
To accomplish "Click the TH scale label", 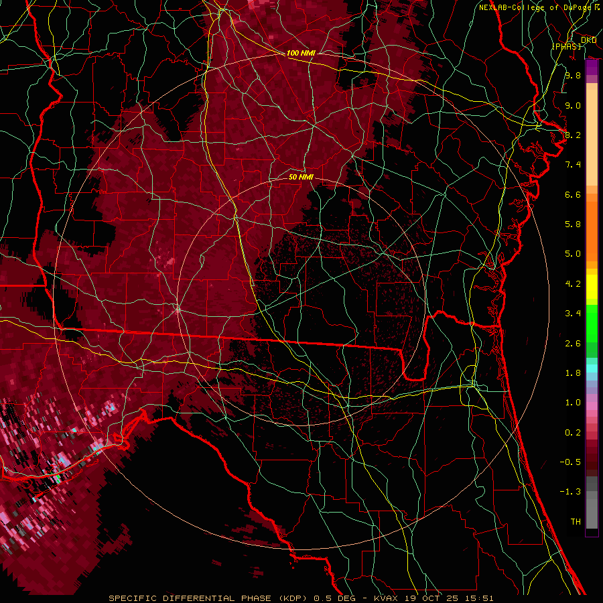I will 576,522.
